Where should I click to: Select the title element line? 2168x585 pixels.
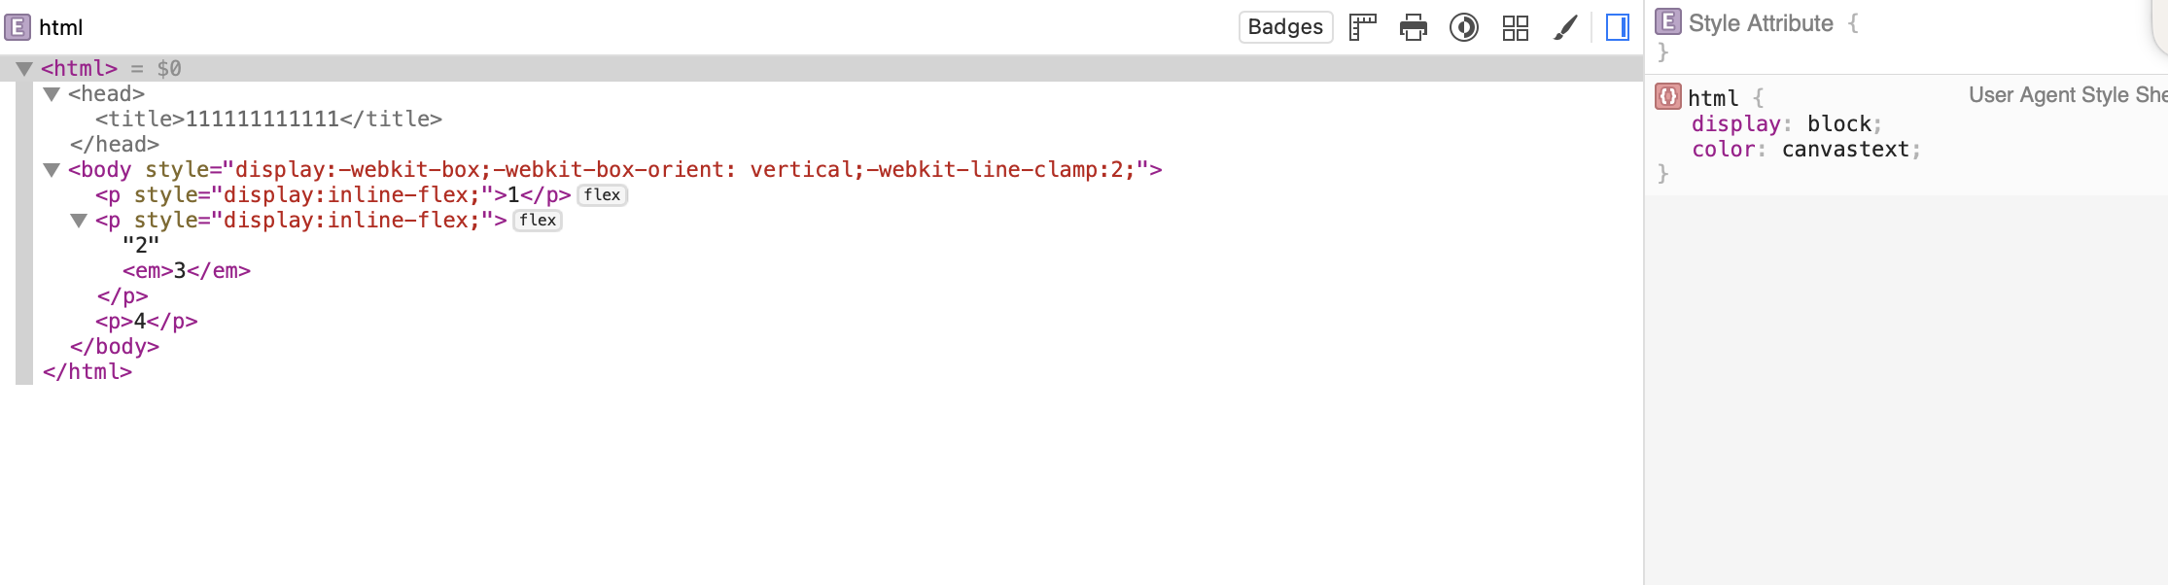[268, 120]
